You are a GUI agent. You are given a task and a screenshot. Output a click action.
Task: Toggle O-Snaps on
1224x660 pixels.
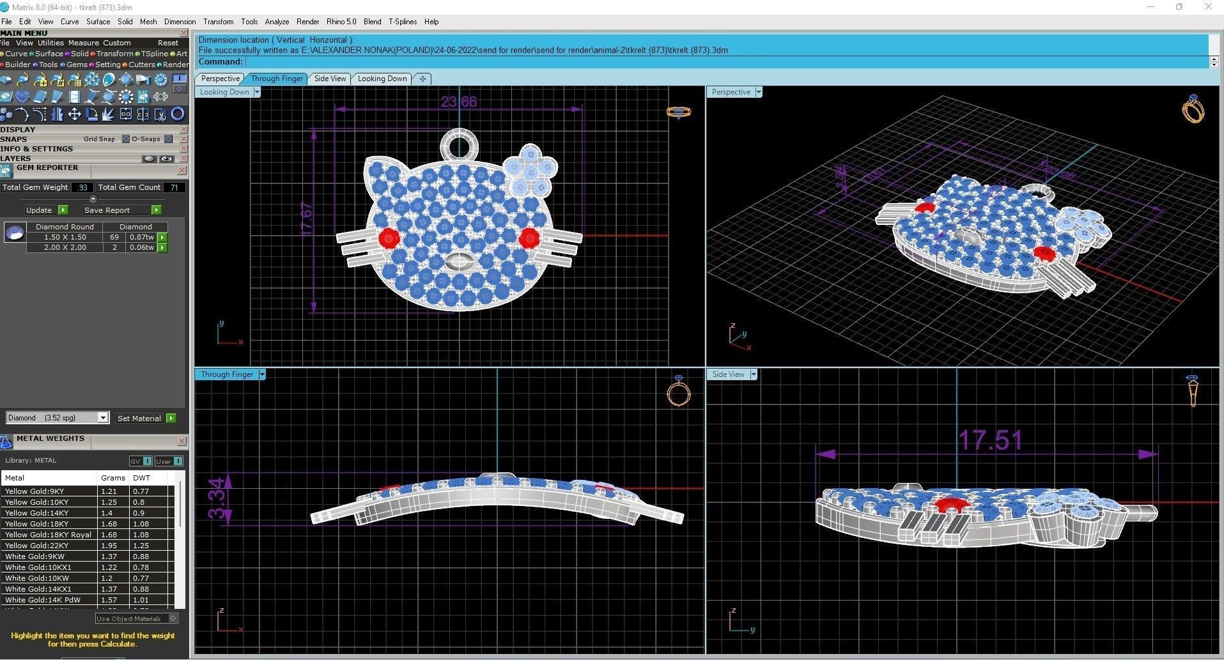click(x=169, y=139)
